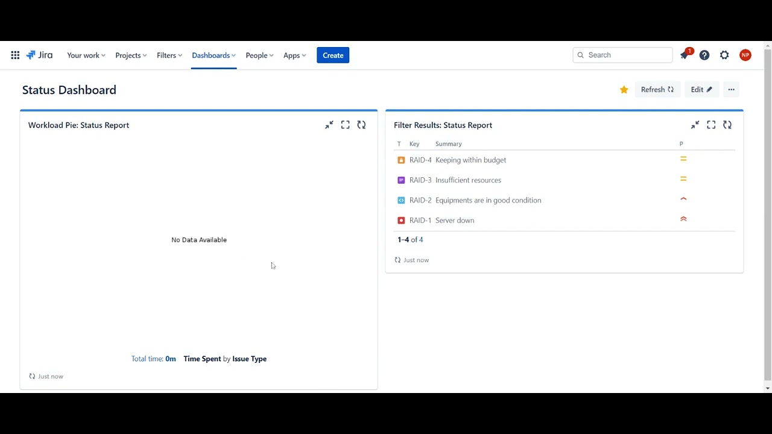
Task: Unstar the Status Dashboard favorite star
Action: [624, 90]
